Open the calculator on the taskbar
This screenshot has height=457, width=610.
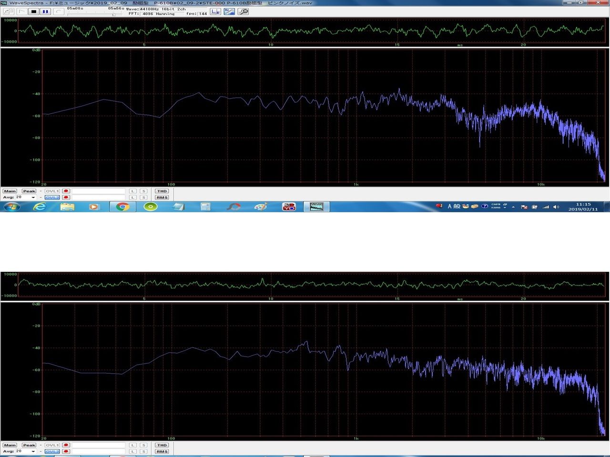point(205,207)
